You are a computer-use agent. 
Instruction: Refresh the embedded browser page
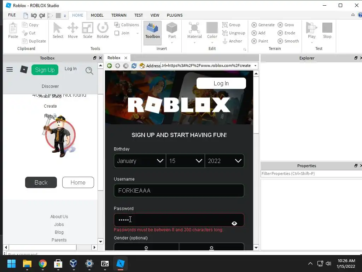click(x=134, y=66)
